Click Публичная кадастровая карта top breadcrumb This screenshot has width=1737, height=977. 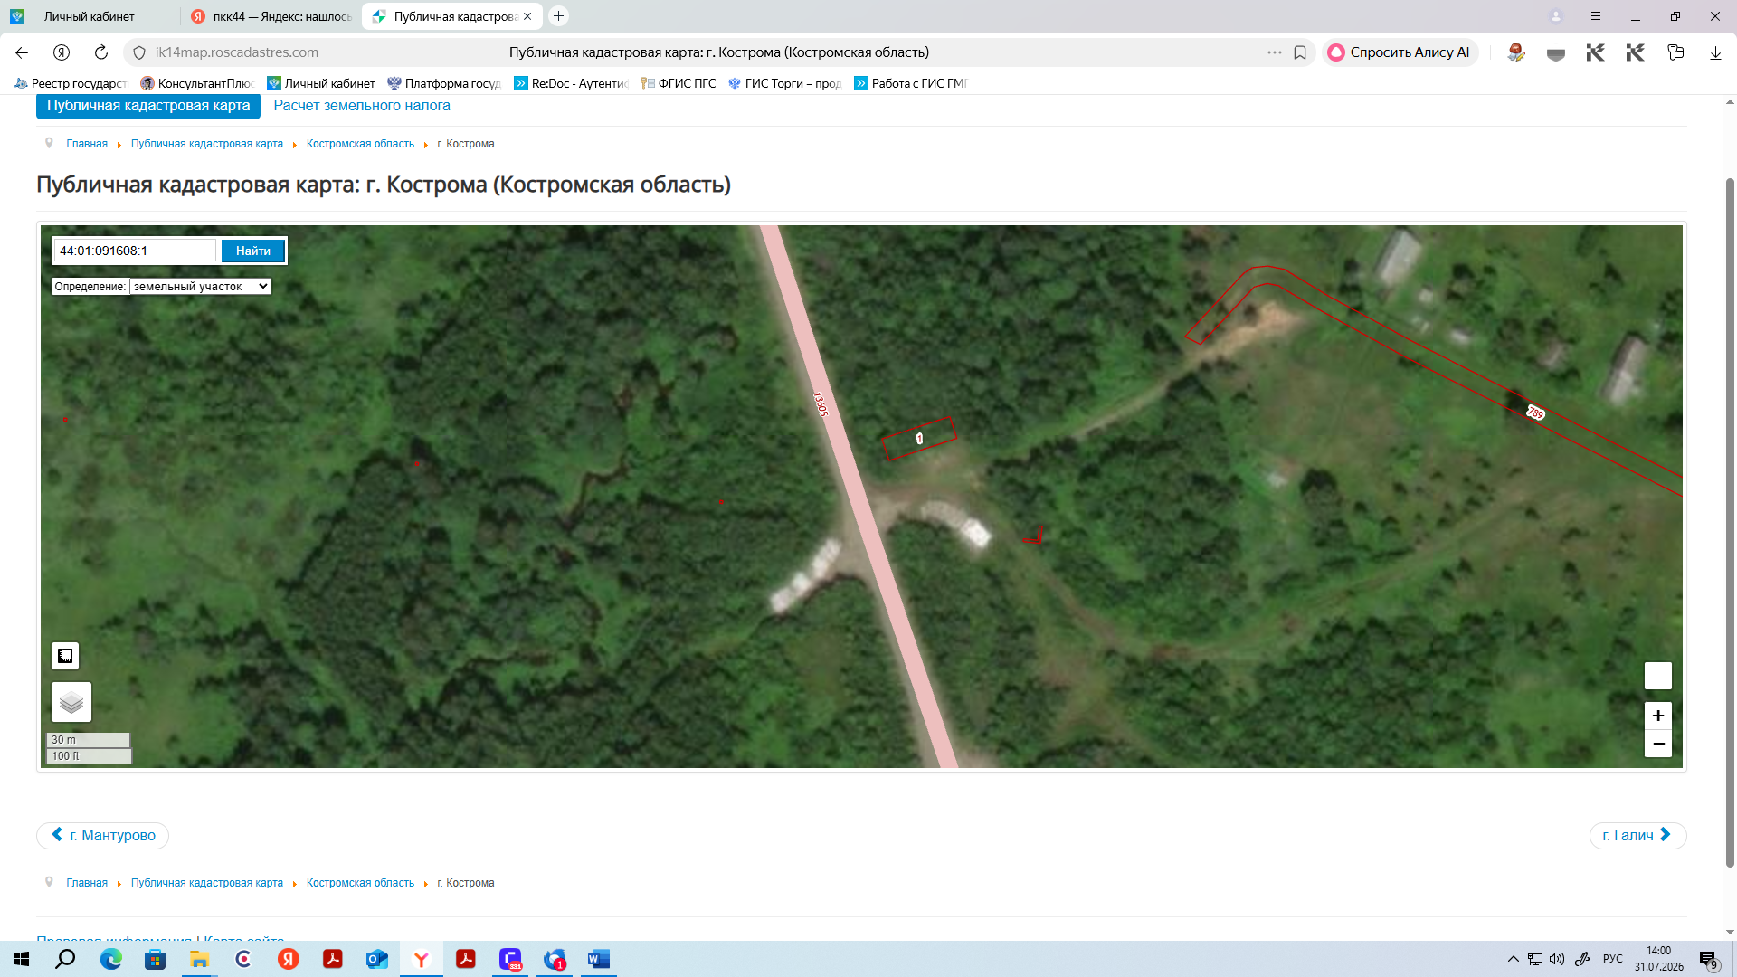[207, 144]
